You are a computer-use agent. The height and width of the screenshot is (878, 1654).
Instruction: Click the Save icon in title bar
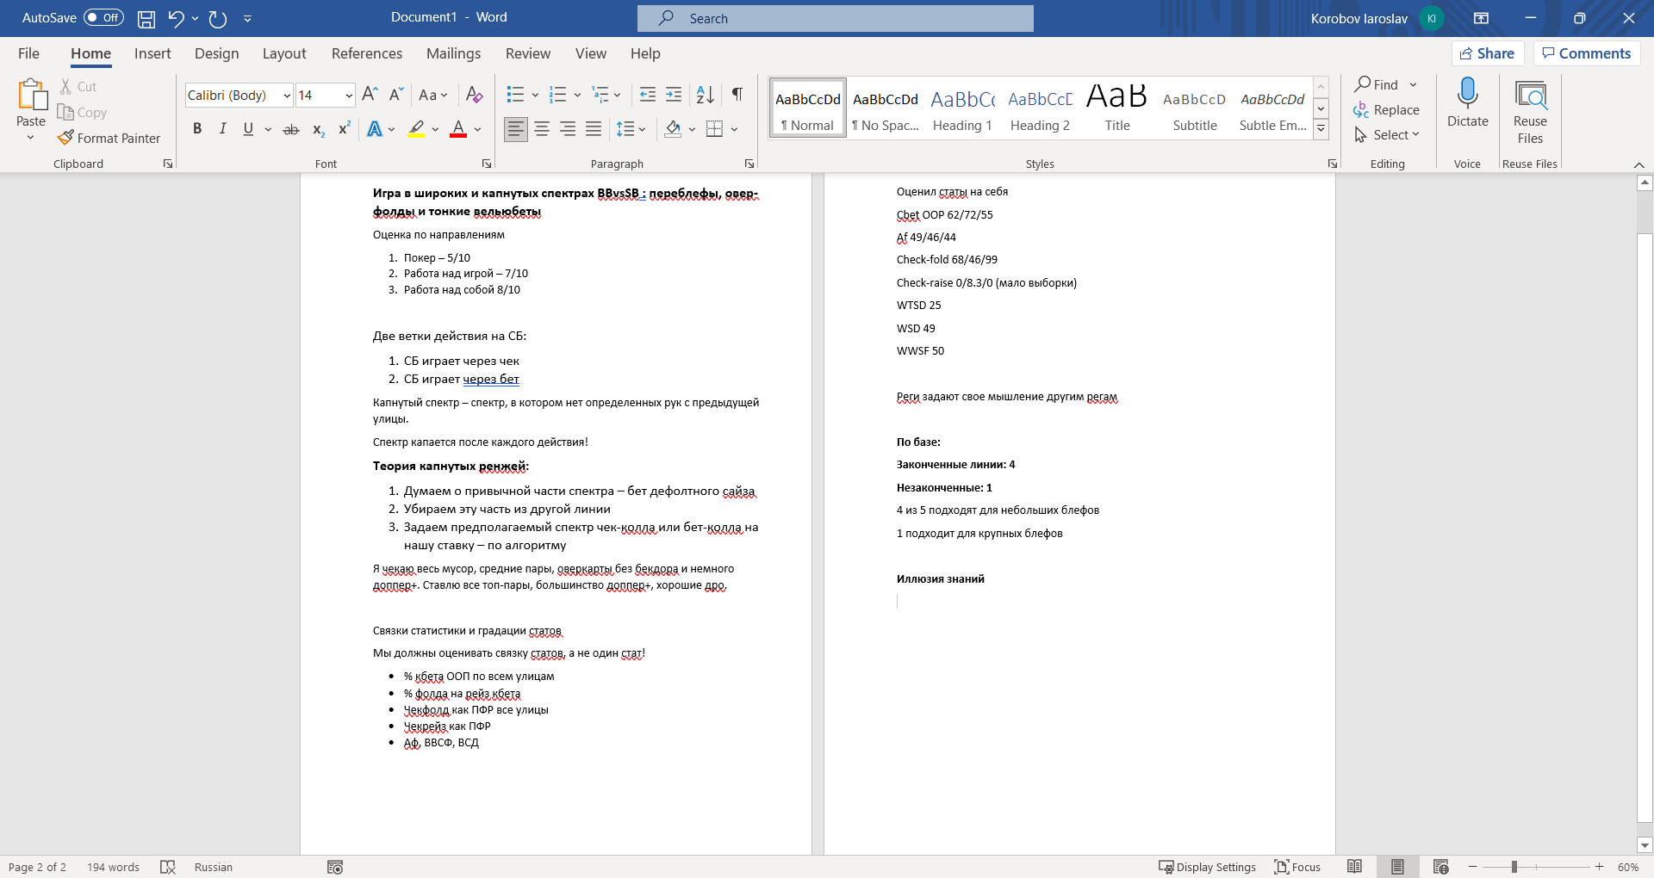146,18
